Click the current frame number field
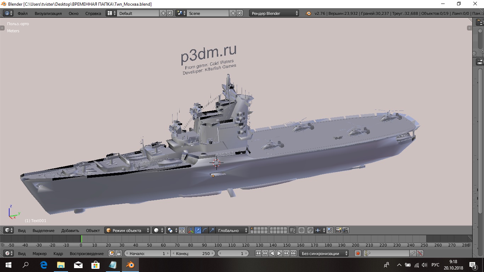484x272 pixels. click(232, 253)
